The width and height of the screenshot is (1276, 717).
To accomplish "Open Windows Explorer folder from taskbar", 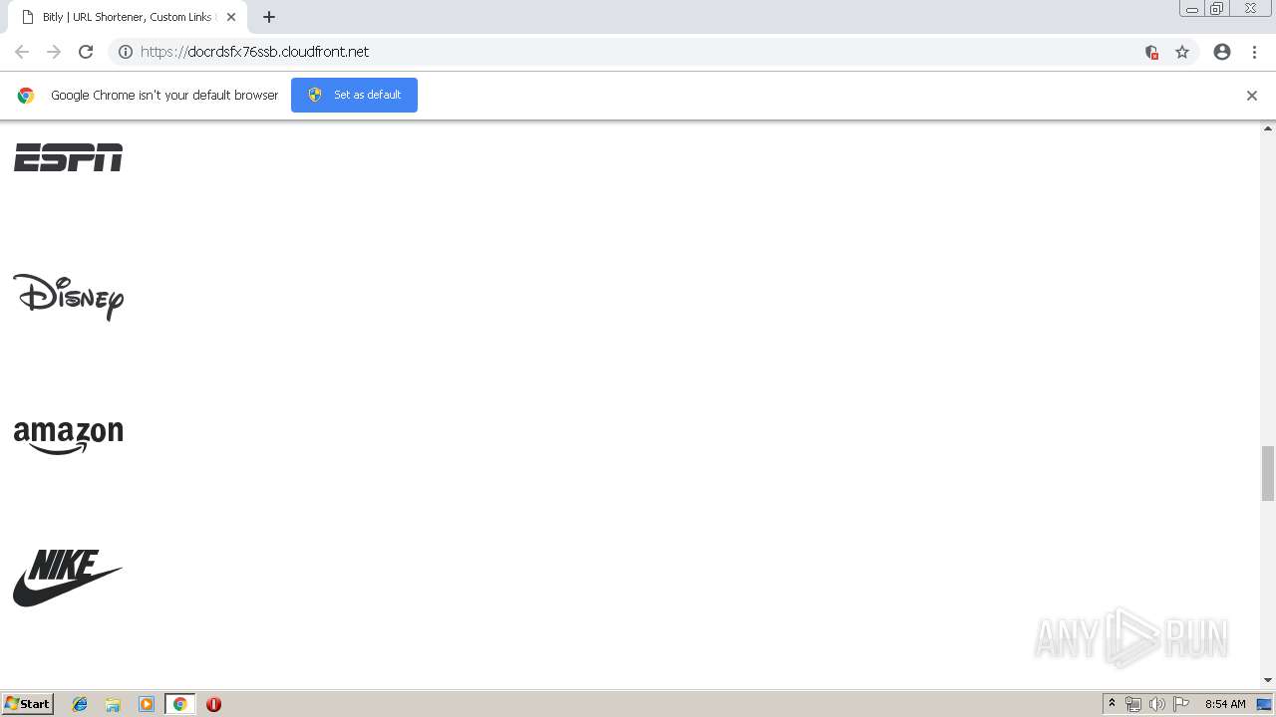I will [x=113, y=704].
